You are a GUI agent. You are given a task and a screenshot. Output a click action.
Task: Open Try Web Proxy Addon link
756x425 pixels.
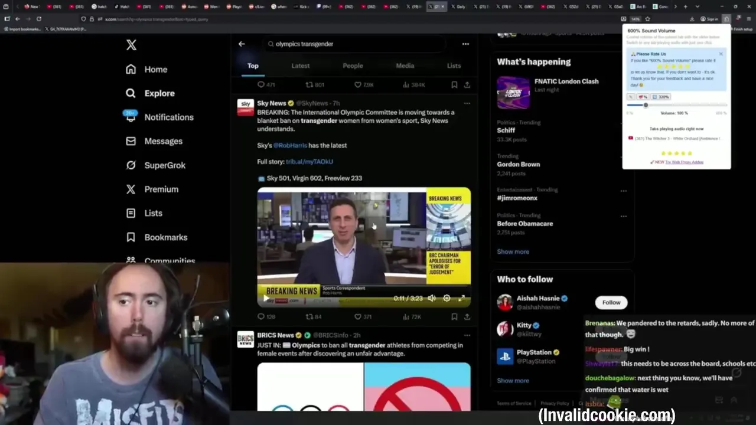(684, 162)
